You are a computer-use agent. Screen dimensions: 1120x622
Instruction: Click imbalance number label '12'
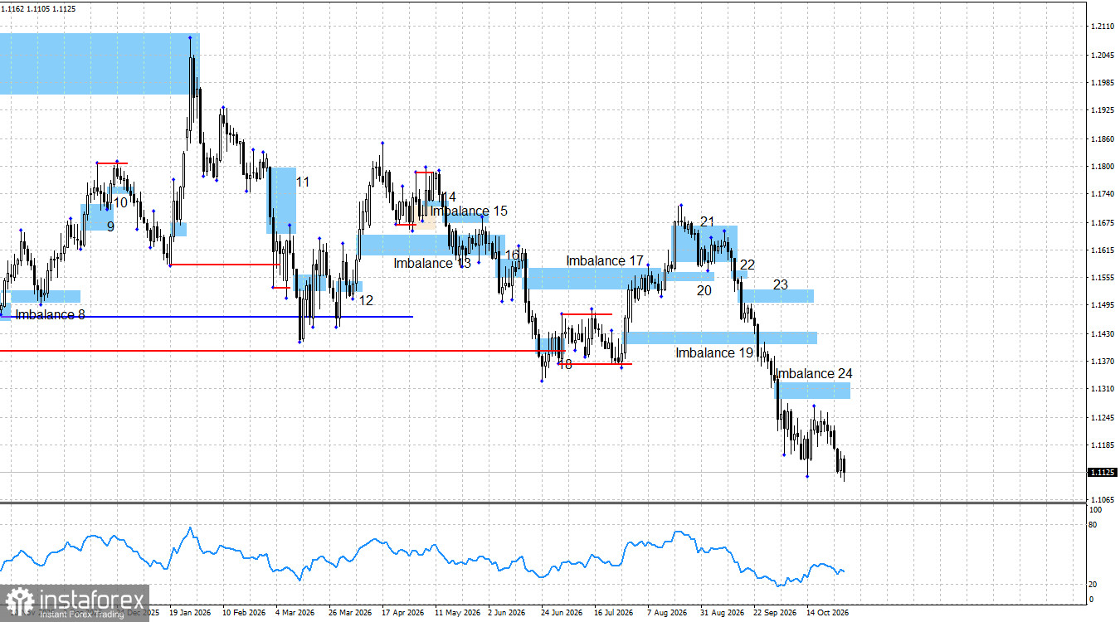[x=366, y=300]
